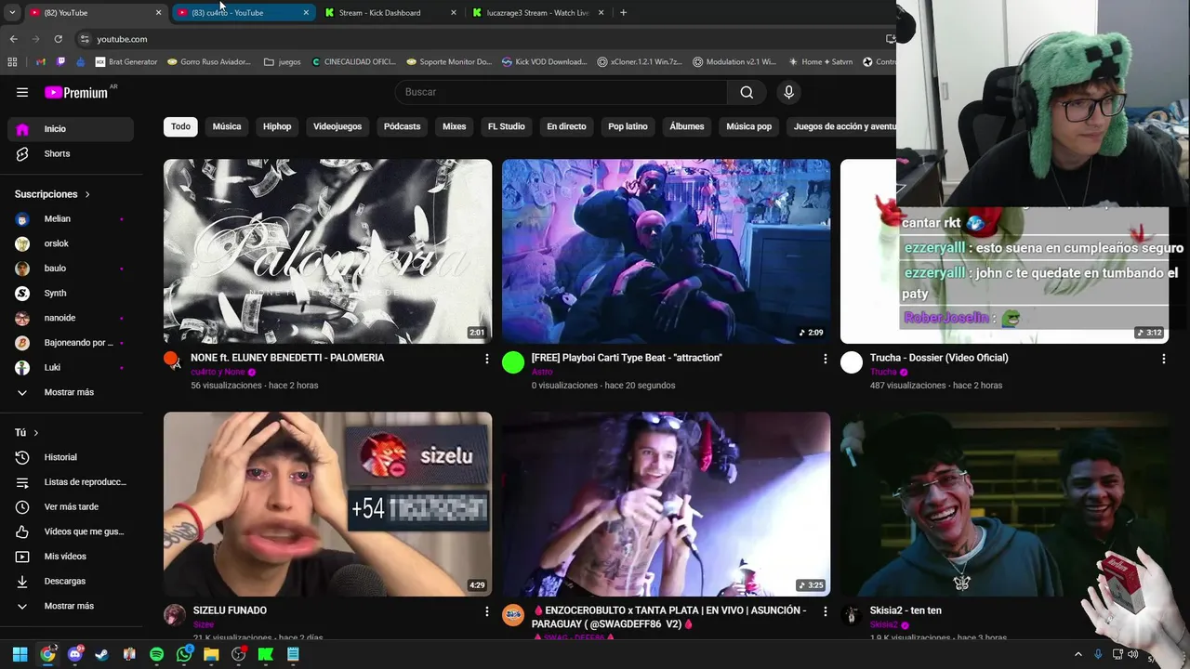Open options menu for SIZELU FUNADO video
Viewport: 1190px width, 669px height.
click(486, 611)
